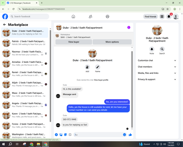
Task: Click the Facebook logo icon
Action: tap(5, 17)
